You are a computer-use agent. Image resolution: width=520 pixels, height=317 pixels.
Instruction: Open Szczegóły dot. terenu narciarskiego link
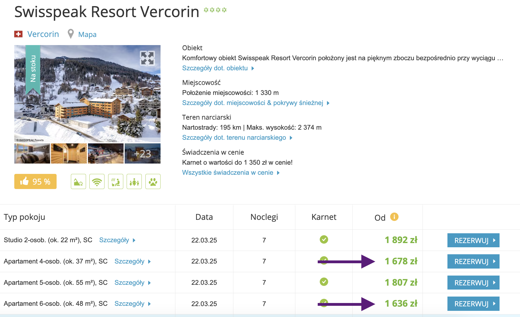tap(237, 137)
